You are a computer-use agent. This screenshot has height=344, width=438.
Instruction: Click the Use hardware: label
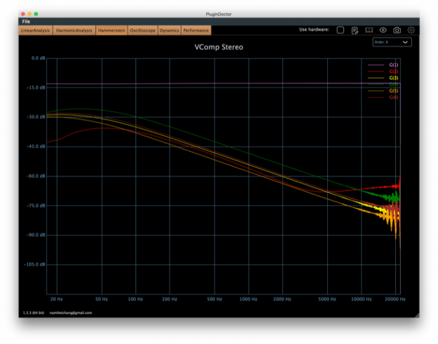[314, 30]
